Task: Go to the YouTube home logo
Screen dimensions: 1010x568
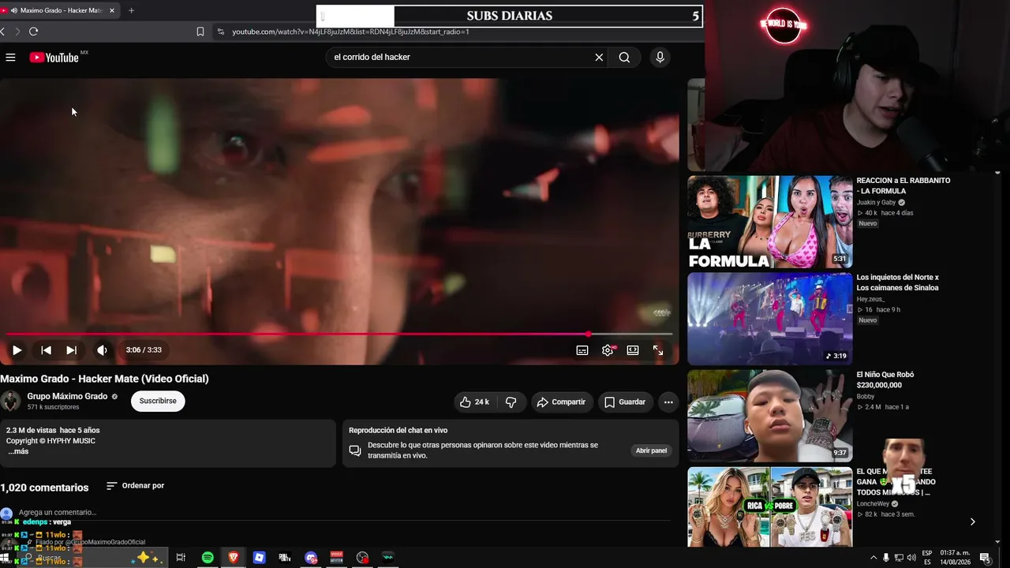Action: coord(54,58)
